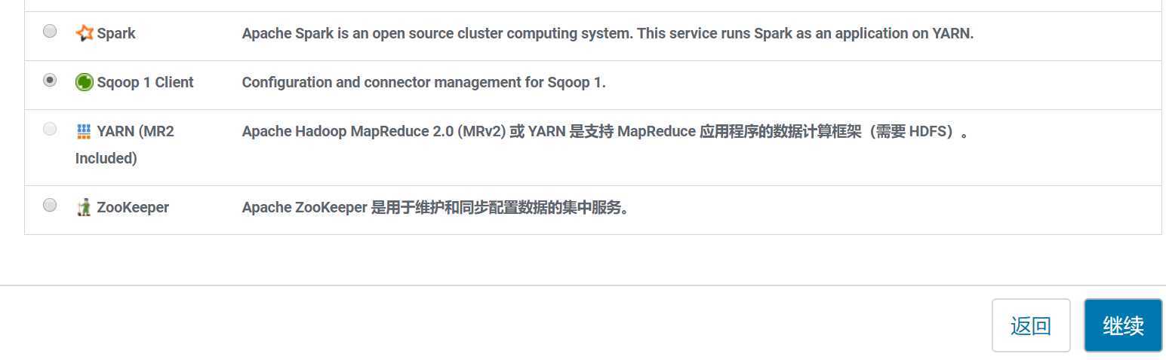1166x360 pixels.
Task: Click the Hadoop MapReduce 2.0 description text
Action: click(x=605, y=132)
